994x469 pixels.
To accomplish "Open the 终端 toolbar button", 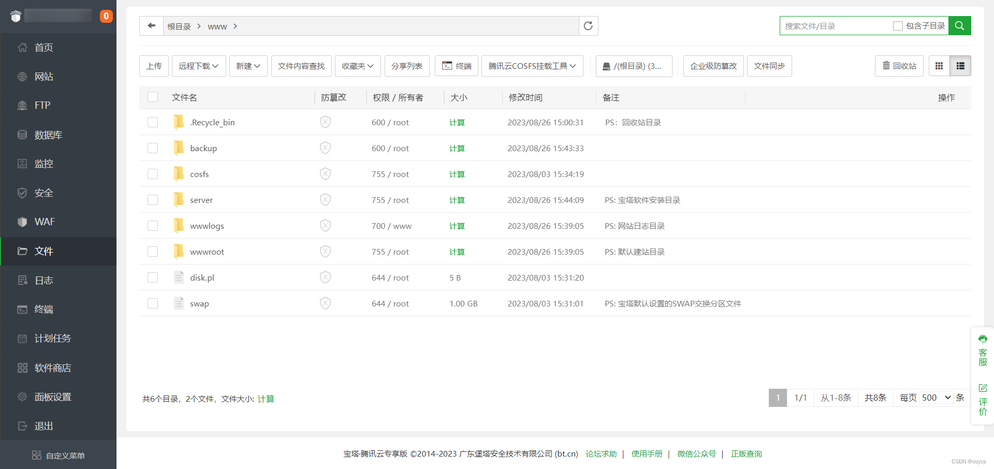I will click(x=457, y=66).
